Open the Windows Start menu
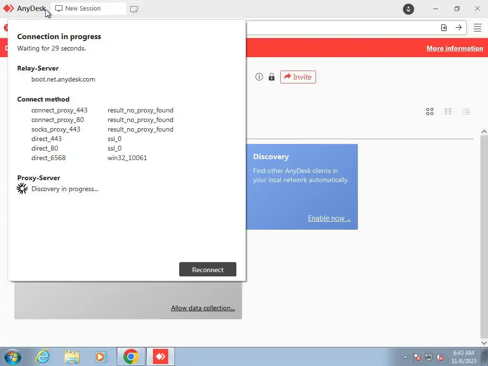 pyautogui.click(x=13, y=356)
